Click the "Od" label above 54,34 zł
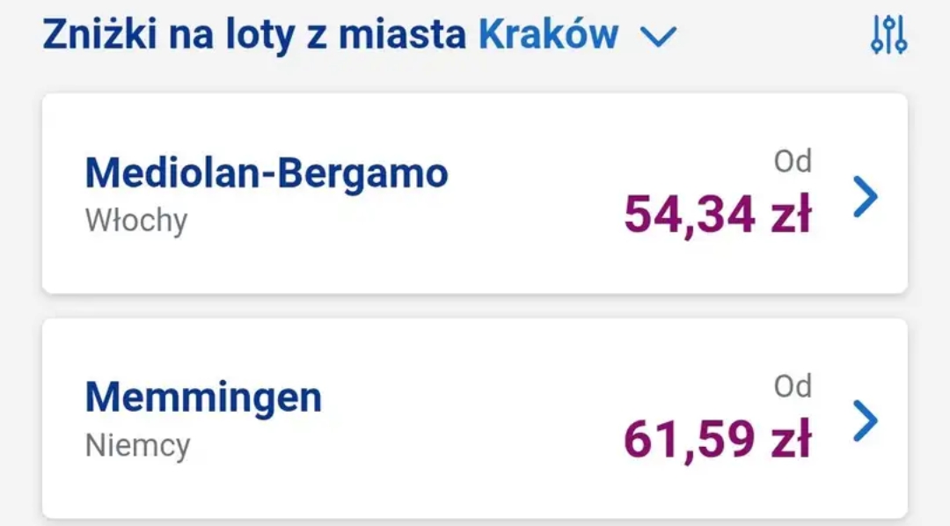The image size is (950, 526). (x=793, y=162)
